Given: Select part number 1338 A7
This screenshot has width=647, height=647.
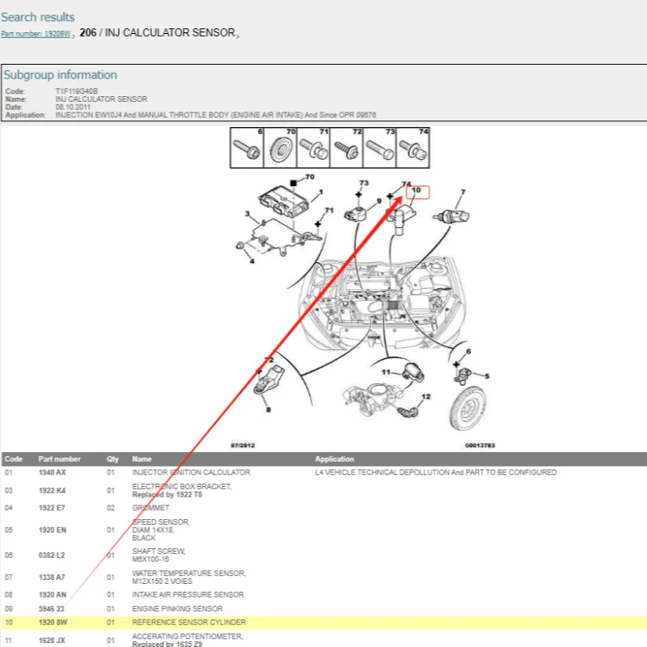Looking at the screenshot, I should point(52,577).
